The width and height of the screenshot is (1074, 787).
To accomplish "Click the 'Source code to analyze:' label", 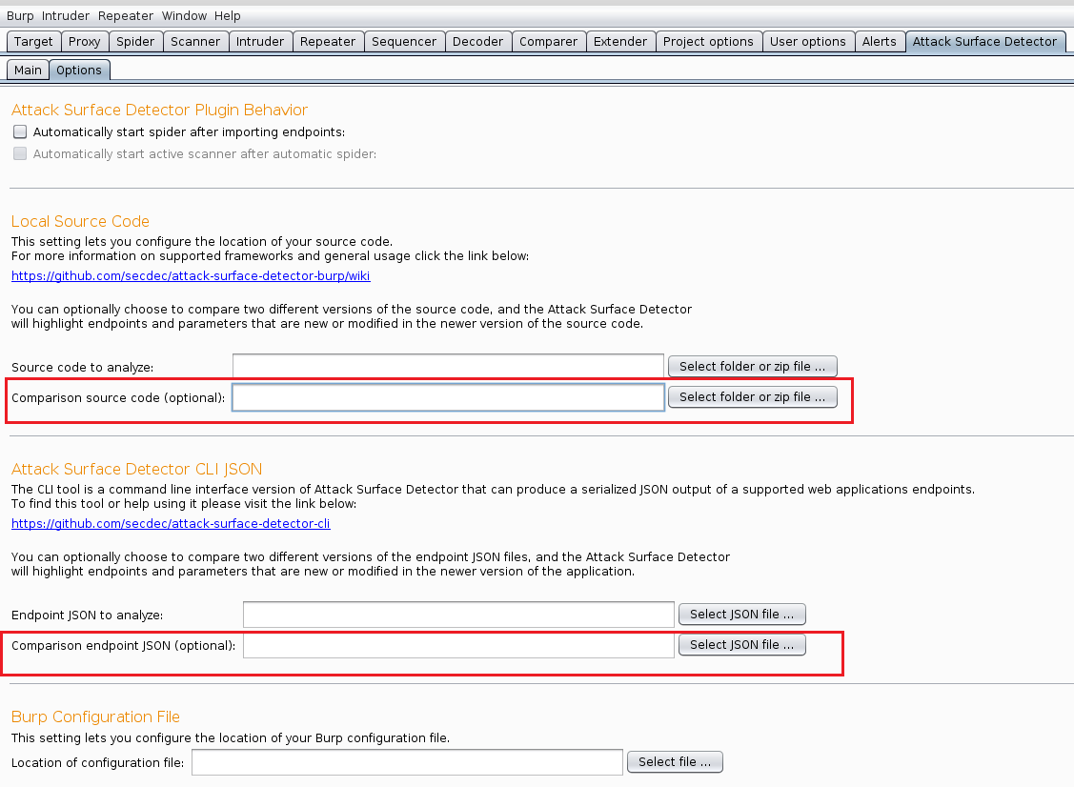I will click(x=82, y=368).
